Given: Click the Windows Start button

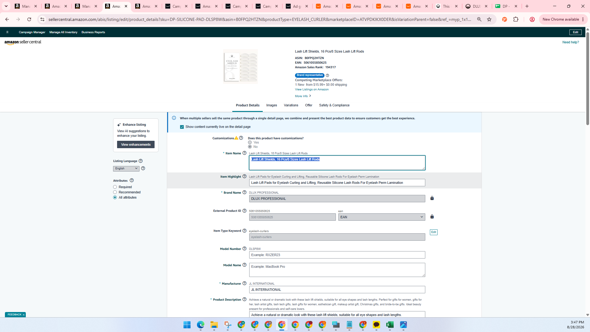Looking at the screenshot, I should point(187,325).
